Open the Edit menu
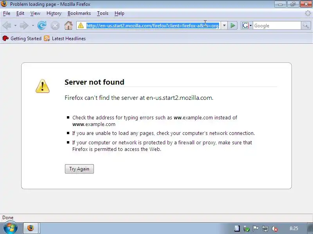This screenshot has height=234, width=313. [20, 13]
